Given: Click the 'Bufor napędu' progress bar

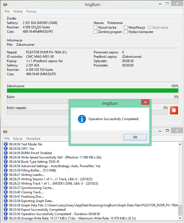Looking at the screenshot, I should click(x=87, y=112).
